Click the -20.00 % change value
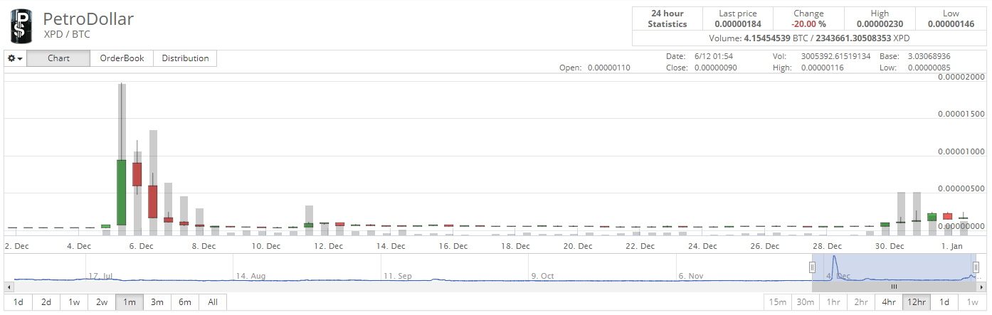The width and height of the screenshot is (992, 315). coord(808,24)
